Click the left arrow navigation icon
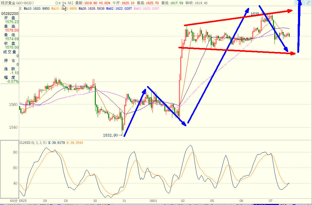 click(297, 2)
